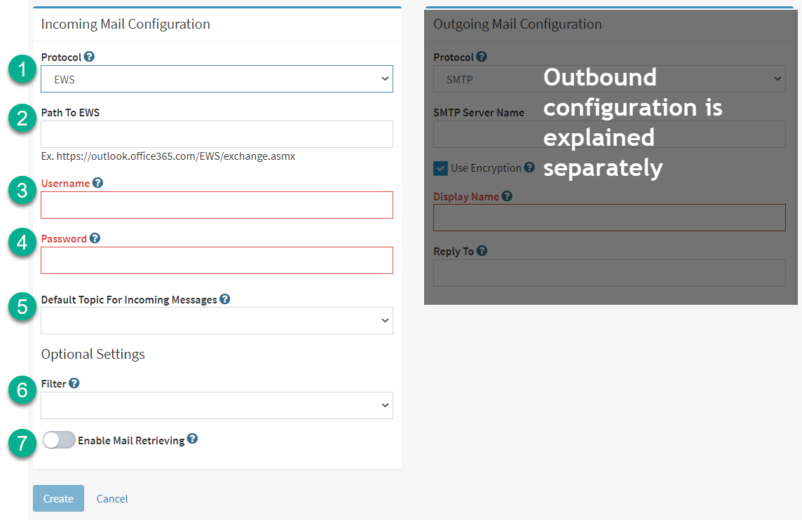
Task: Click the Username help question icon
Action: pos(97,182)
